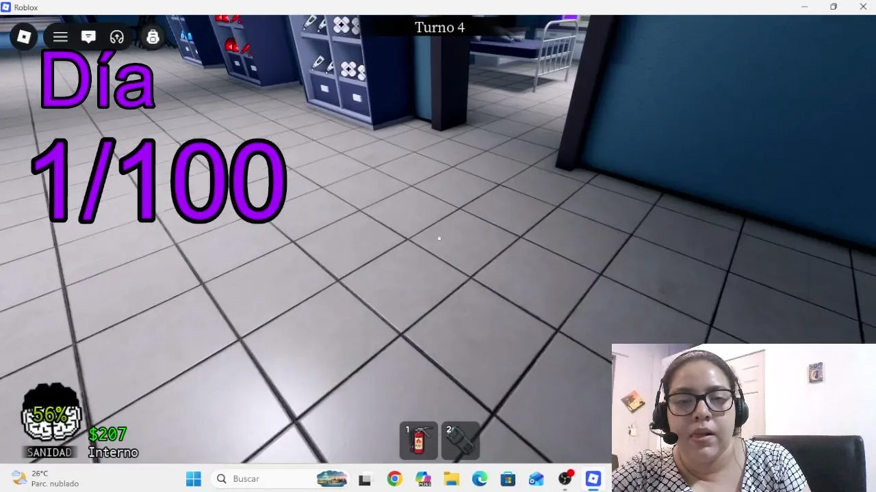Click the search highlight image in Buscar

pyautogui.click(x=332, y=479)
